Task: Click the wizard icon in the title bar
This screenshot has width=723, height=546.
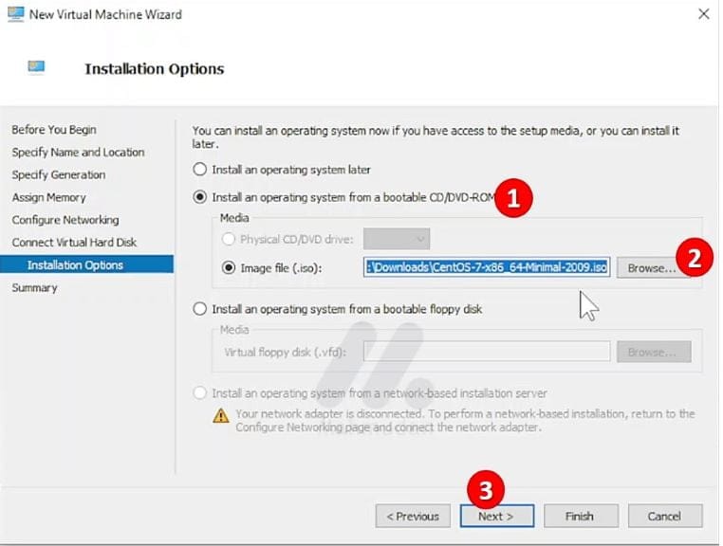Action: [x=16, y=14]
